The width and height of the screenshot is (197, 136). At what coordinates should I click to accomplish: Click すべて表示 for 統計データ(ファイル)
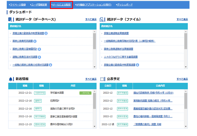182,19
